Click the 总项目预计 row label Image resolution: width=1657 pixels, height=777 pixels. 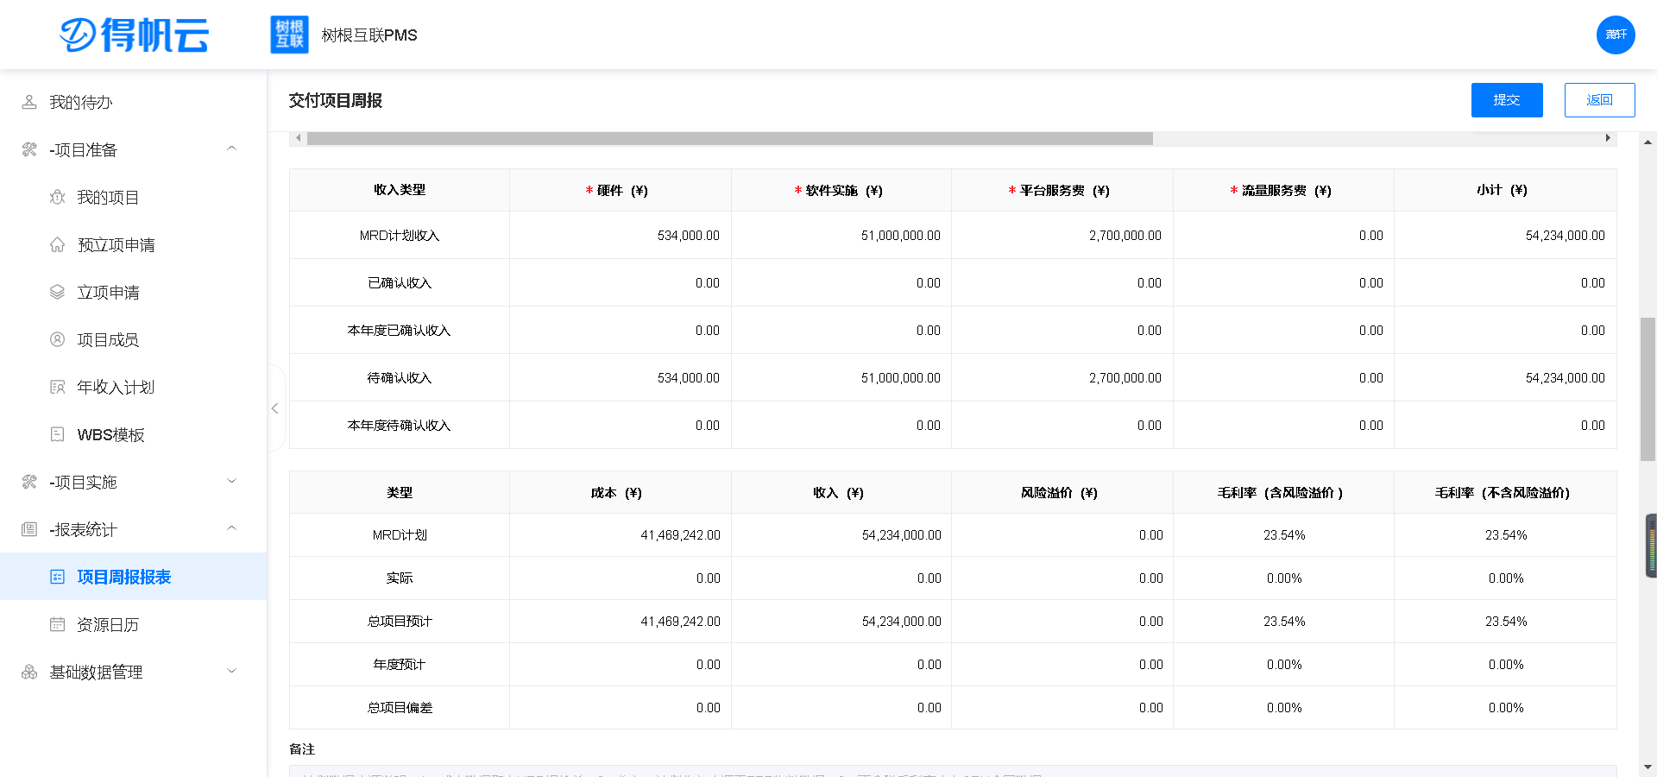click(x=400, y=622)
